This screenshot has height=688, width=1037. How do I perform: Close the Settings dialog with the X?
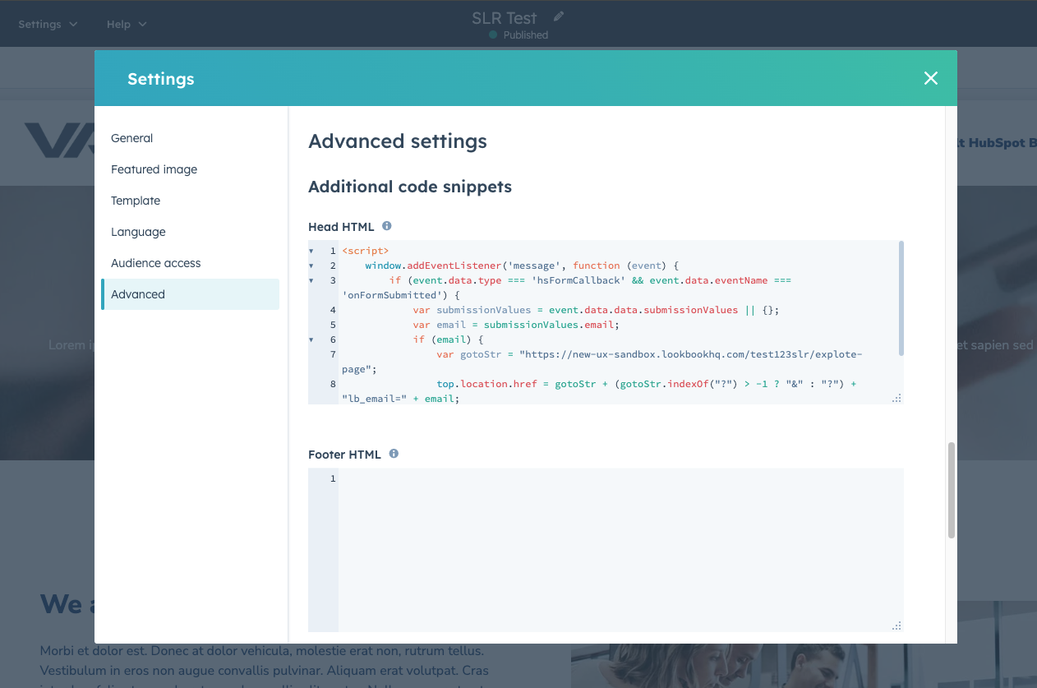930,78
